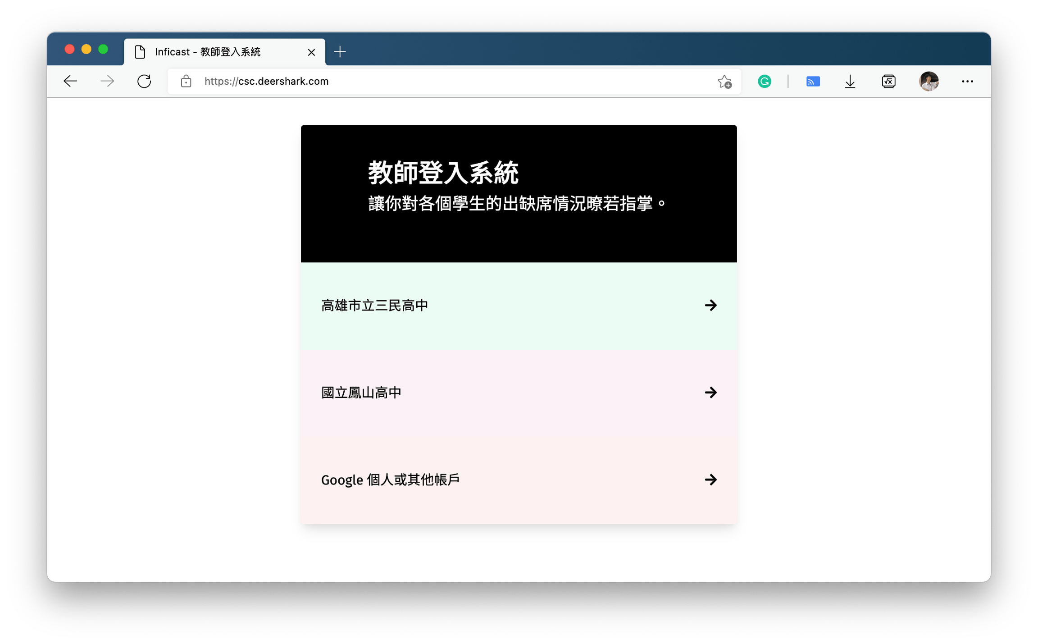View site info via the lock icon

[186, 81]
